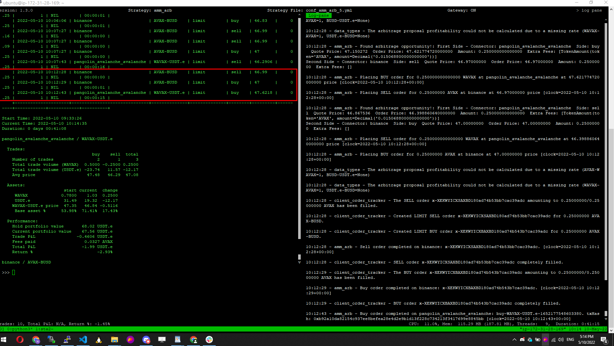This screenshot has height=346, width=614.
Task: Expand hidden icons in the system tray
Action: tap(515, 339)
